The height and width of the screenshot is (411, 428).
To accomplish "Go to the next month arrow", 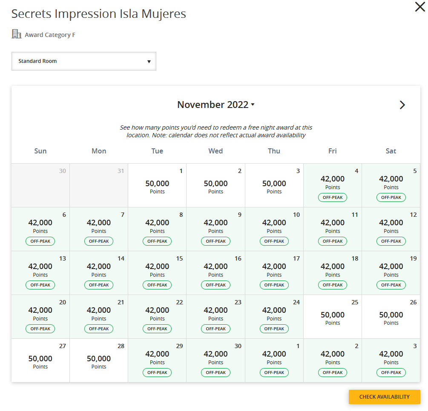I will [x=402, y=105].
